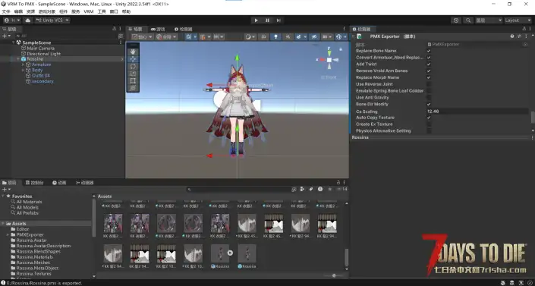Viewport: 535px width, 286px height.
Task: Enable Emulate Spring Bone Leaf Colider checkbox
Action: [429, 91]
